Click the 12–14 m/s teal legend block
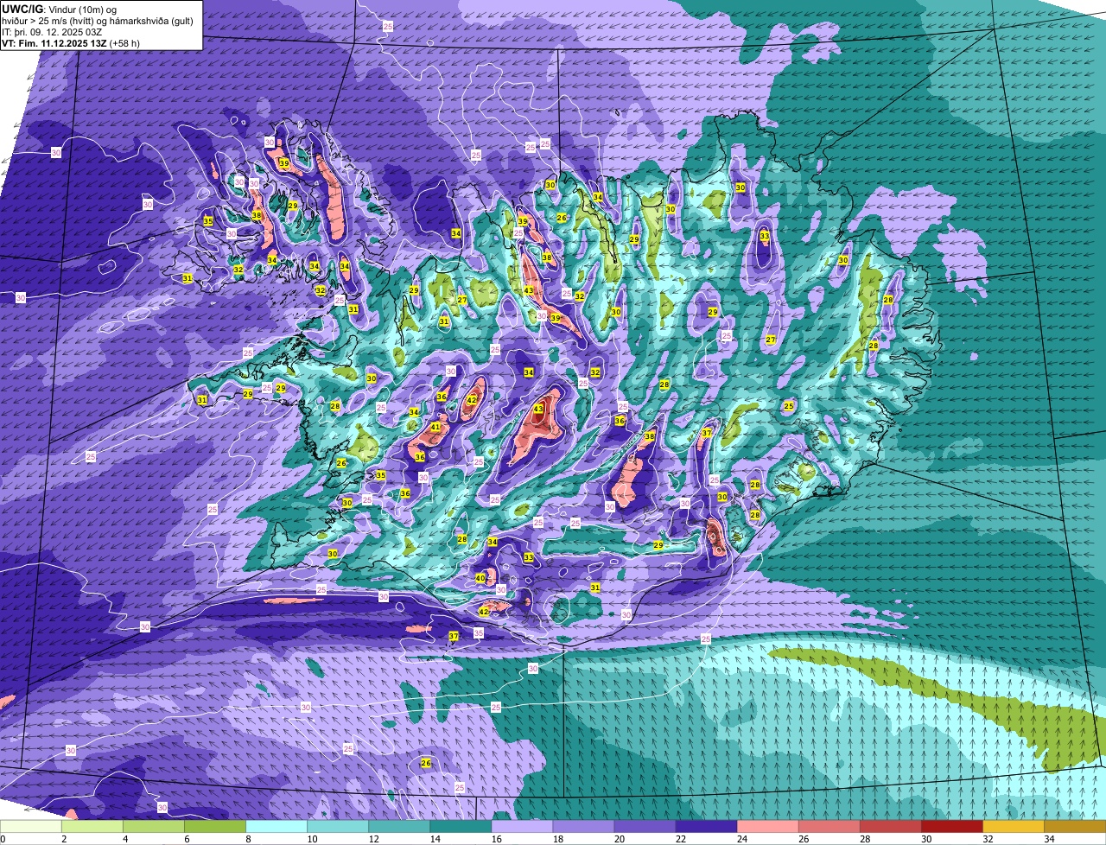The width and height of the screenshot is (1106, 845). [x=399, y=827]
